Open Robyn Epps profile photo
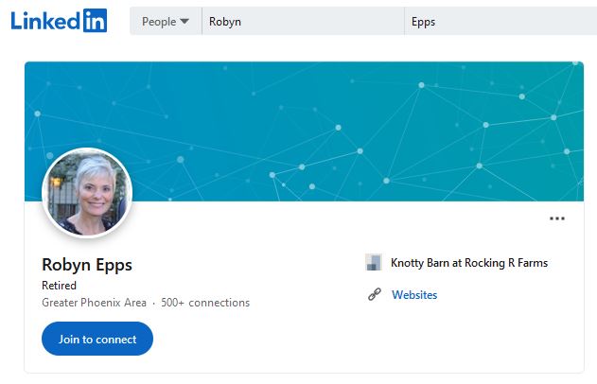Screen dimensions: 597x384 tap(87, 192)
